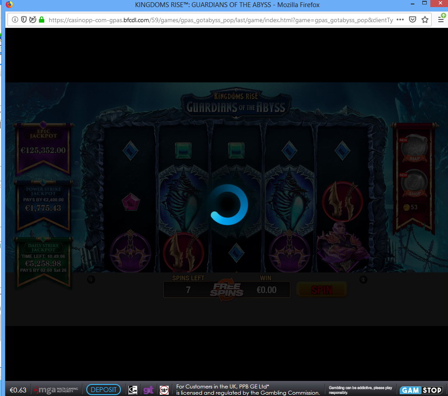Close the Firefox window
448x396 pixels.
[440, 4]
